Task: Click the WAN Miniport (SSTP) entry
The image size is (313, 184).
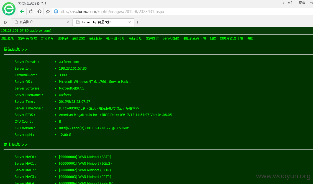Action: [x=85, y=157]
